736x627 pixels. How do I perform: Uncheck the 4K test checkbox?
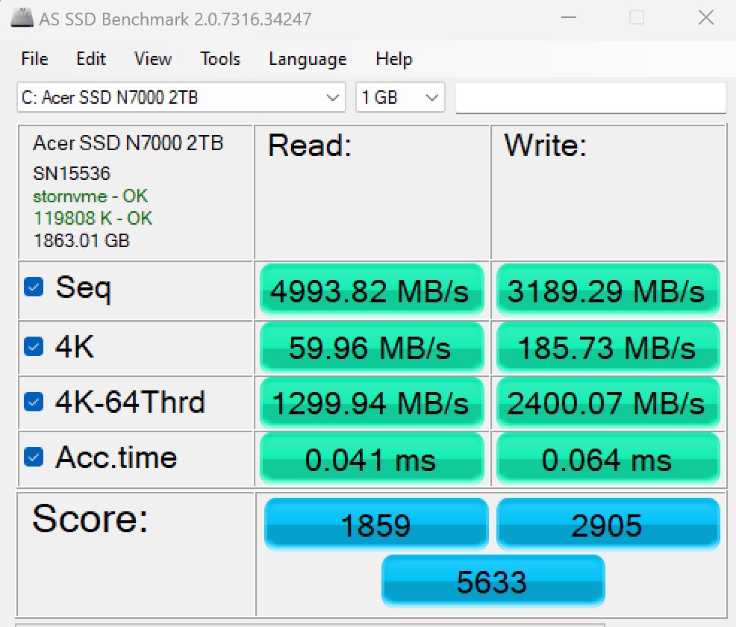click(x=34, y=346)
